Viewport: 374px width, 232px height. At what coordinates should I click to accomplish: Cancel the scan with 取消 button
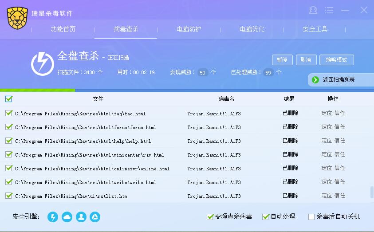coord(306,59)
